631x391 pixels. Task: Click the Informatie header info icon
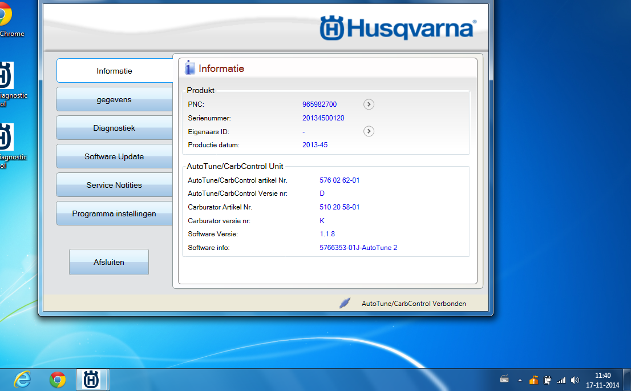189,68
